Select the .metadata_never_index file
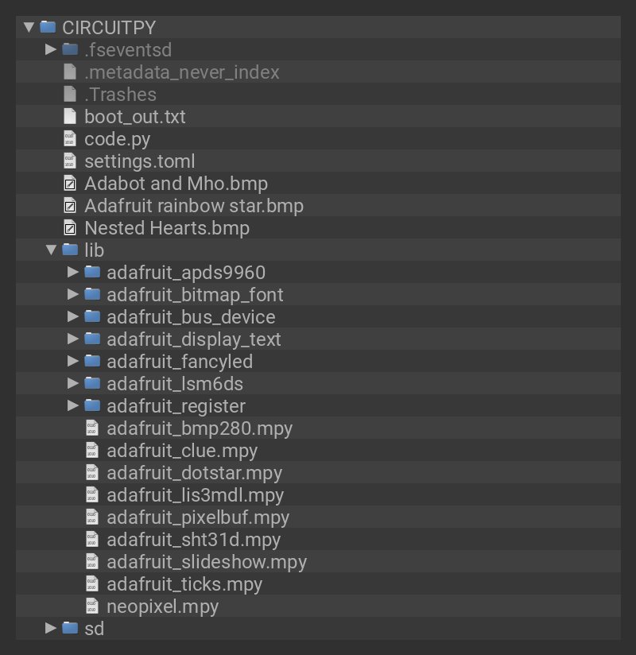Viewport: 636px width, 655px height. point(181,72)
